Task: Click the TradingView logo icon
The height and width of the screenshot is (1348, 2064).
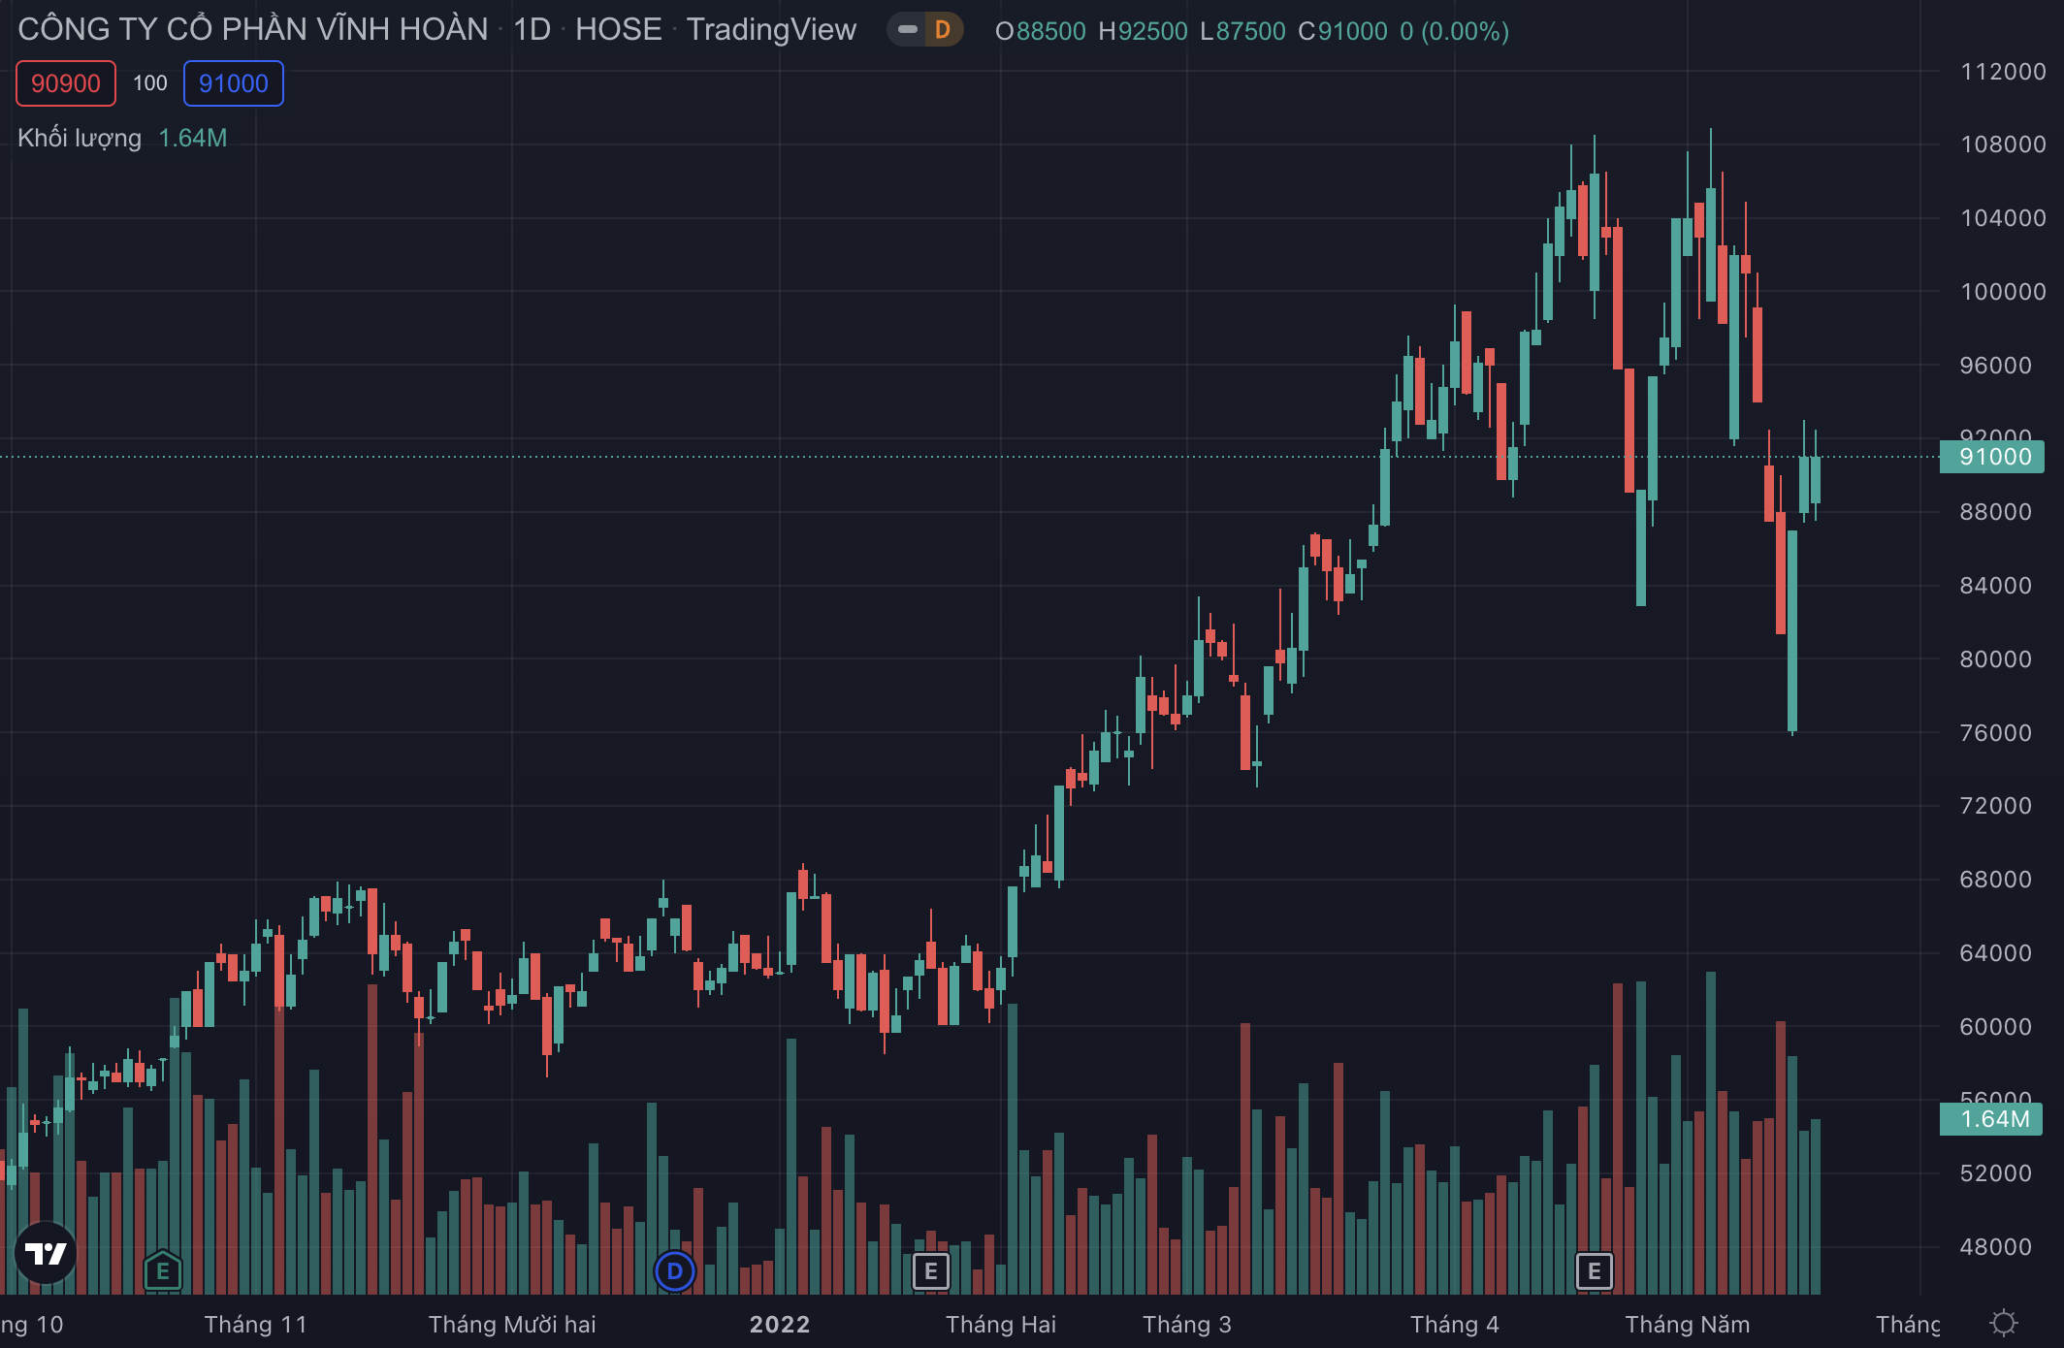Action: pyautogui.click(x=46, y=1253)
